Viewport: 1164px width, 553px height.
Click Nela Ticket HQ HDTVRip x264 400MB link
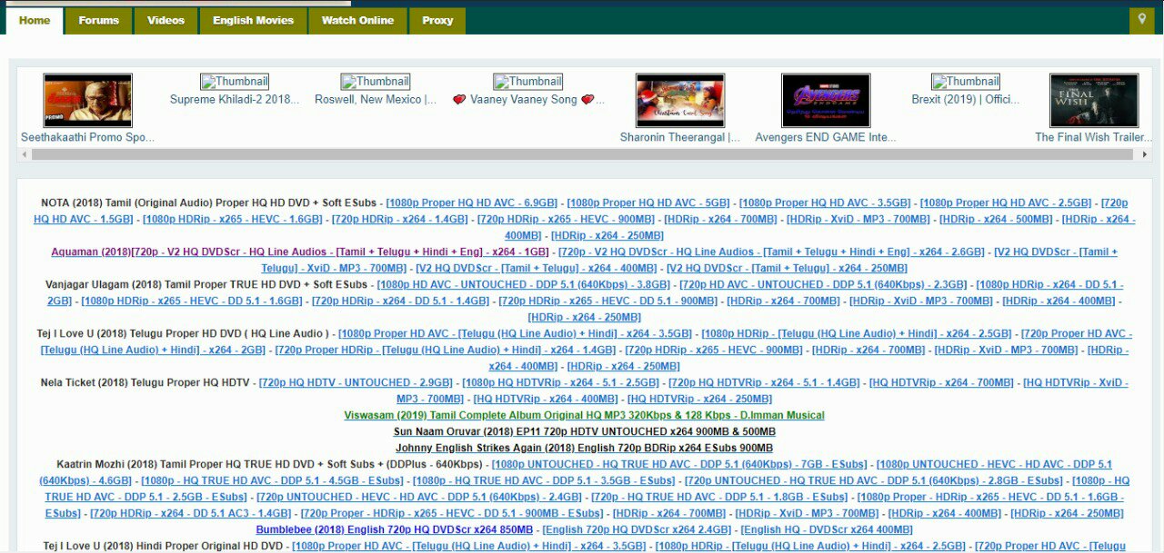pos(546,400)
